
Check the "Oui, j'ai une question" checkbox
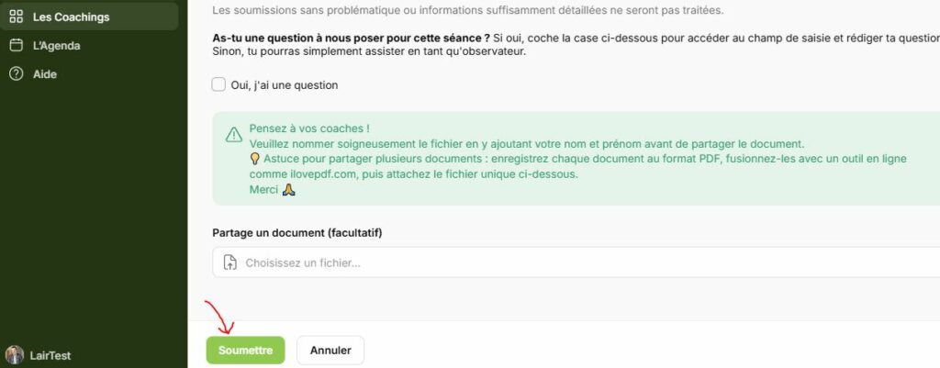click(218, 84)
